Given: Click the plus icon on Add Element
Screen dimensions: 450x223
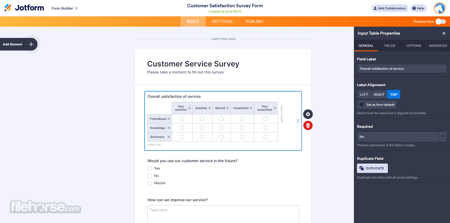Looking at the screenshot, I should [x=31, y=44].
